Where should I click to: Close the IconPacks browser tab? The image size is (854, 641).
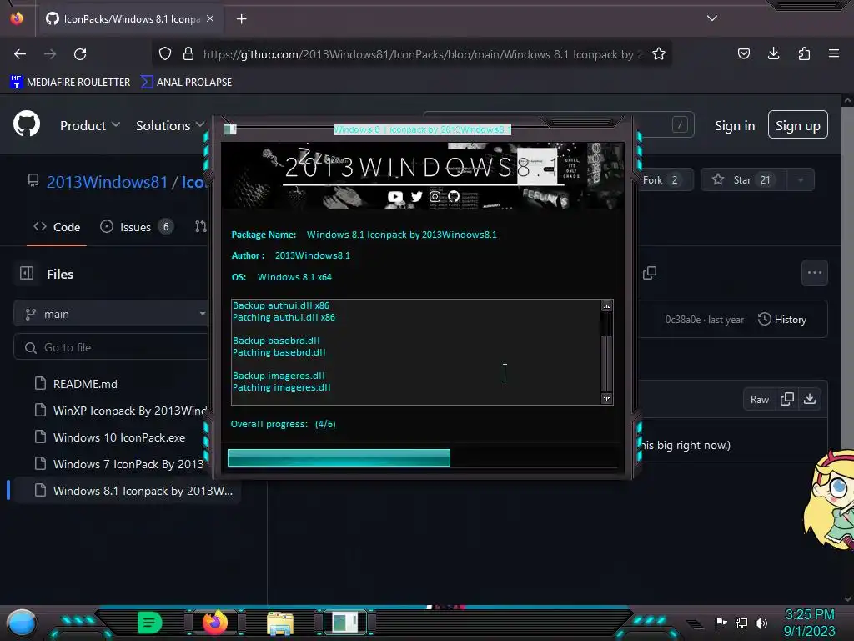[x=210, y=19]
